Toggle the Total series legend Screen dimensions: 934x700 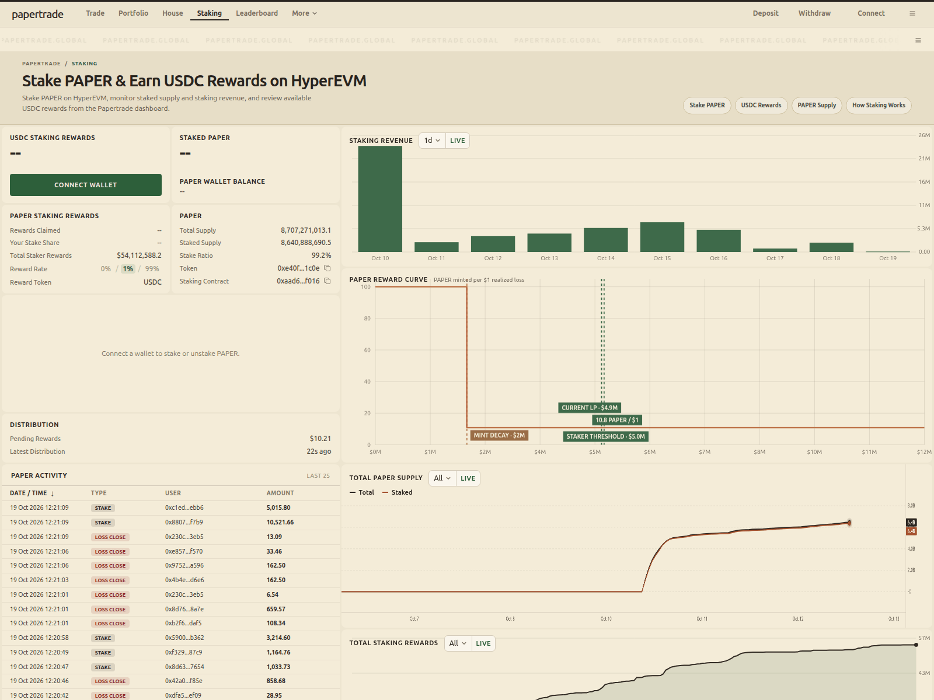pos(362,492)
